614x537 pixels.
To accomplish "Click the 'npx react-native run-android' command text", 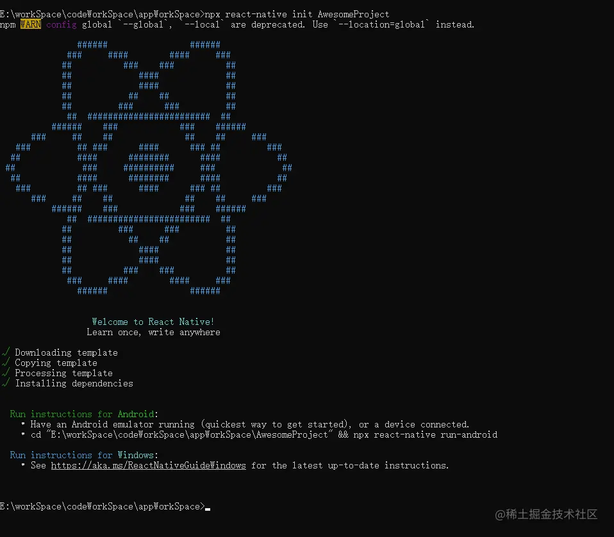I will coord(426,434).
